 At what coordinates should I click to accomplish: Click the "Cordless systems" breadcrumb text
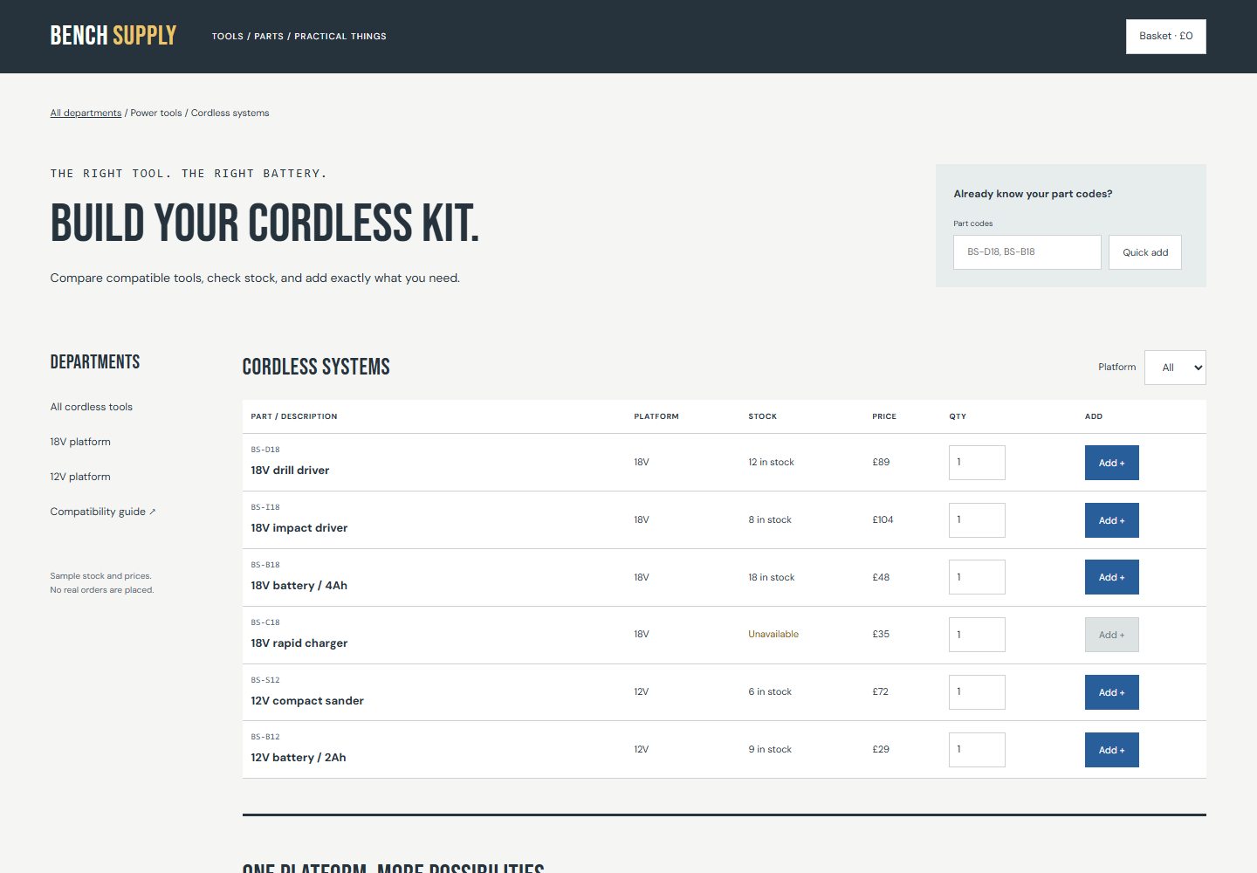pos(230,113)
